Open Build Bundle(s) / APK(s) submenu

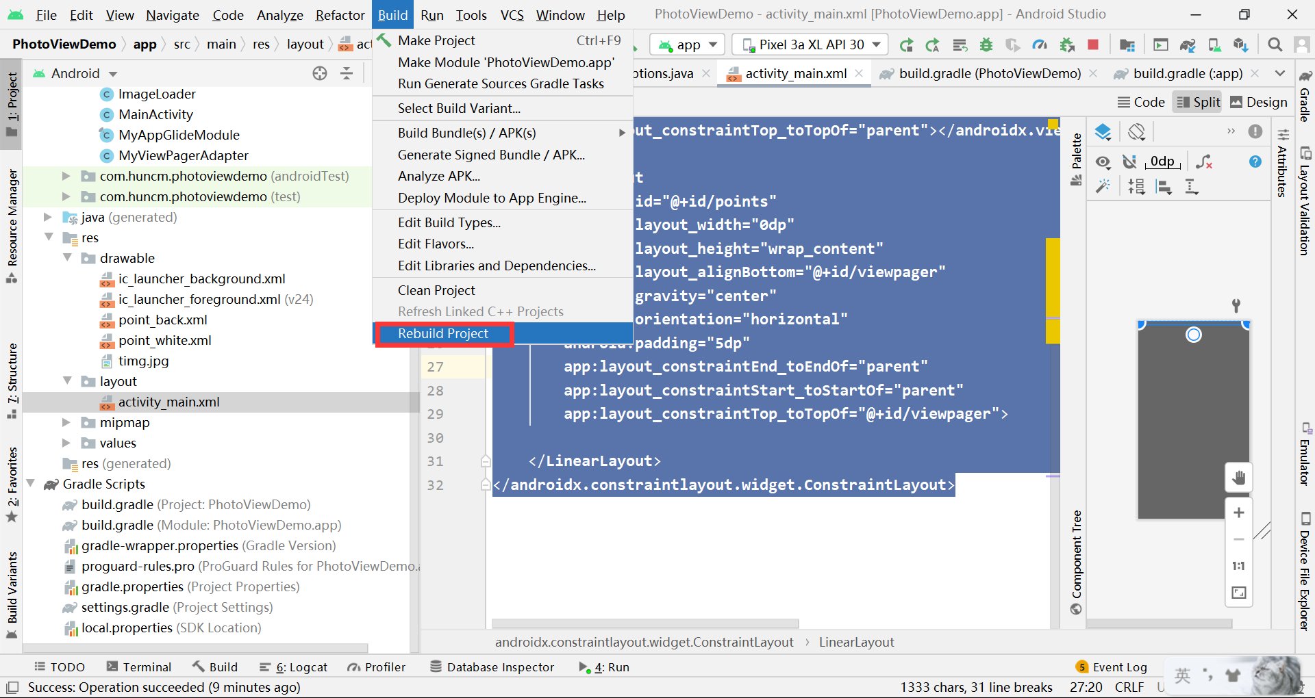503,133
